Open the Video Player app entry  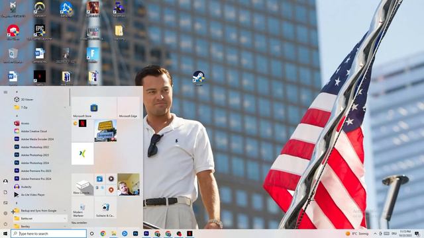click(40, 194)
